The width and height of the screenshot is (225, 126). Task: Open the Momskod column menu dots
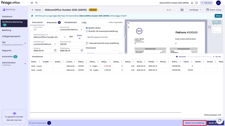[98, 62]
